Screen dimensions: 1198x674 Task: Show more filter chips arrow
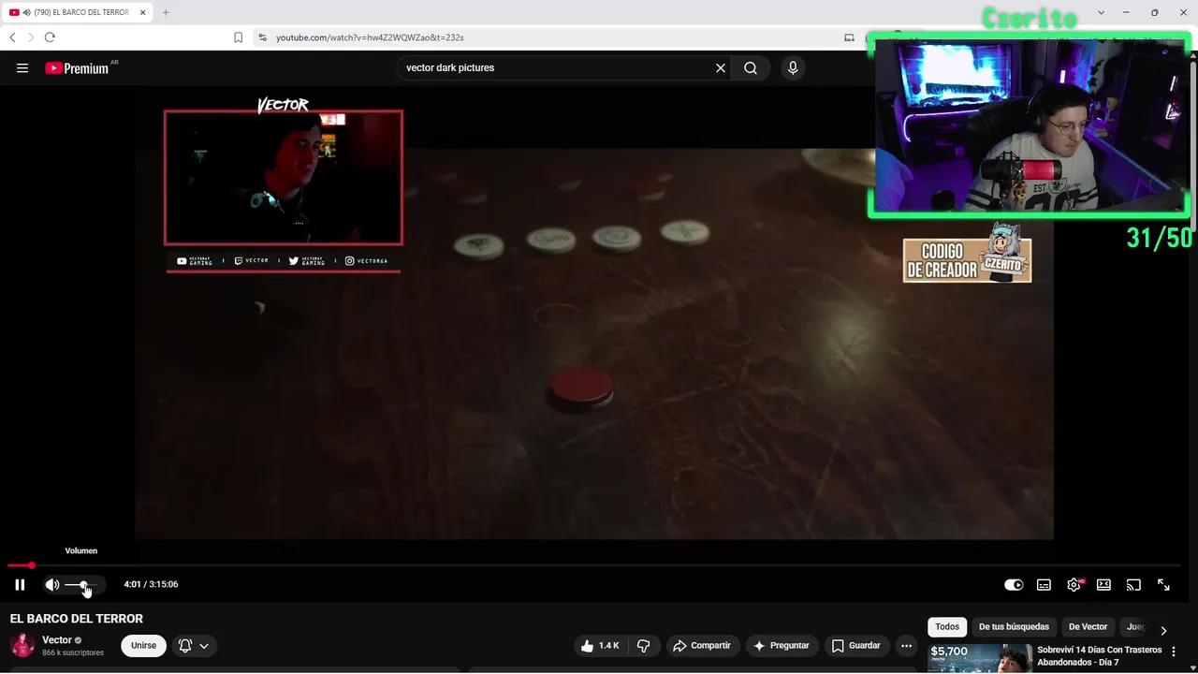[x=1163, y=631]
